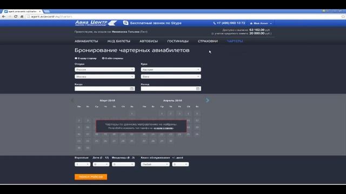Open the Взрослые passengers dropdown
The height and width of the screenshot is (194, 346).
[82, 164]
